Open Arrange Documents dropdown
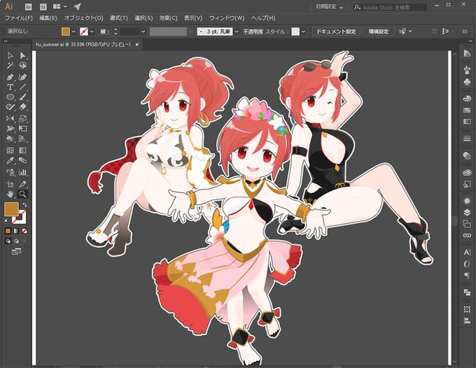This screenshot has width=476, height=368. point(60,6)
